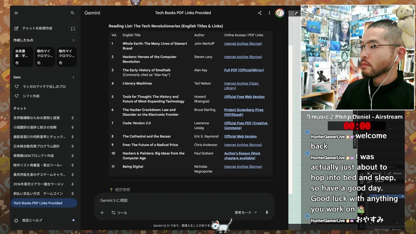Open the 思考モード model dropdown
Image resolution: width=416 pixels, height=234 pixels.
click(246, 213)
